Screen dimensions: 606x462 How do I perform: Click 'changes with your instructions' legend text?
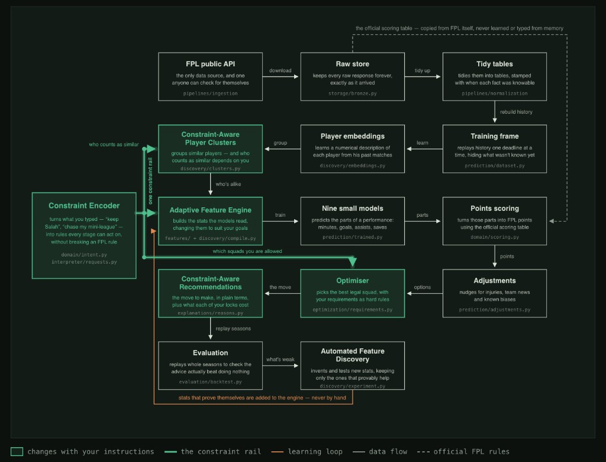point(91,451)
